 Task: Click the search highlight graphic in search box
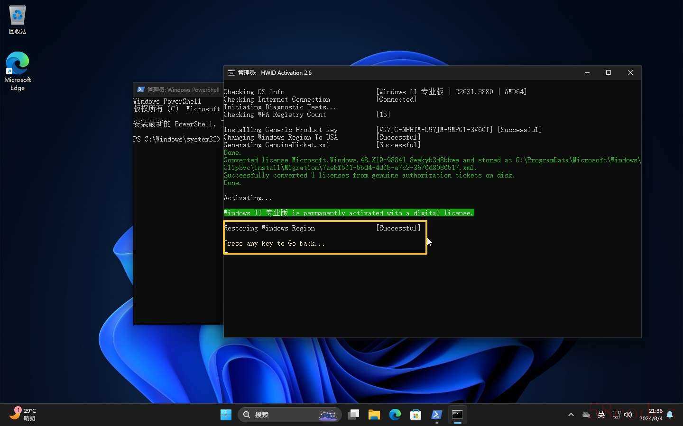point(328,415)
